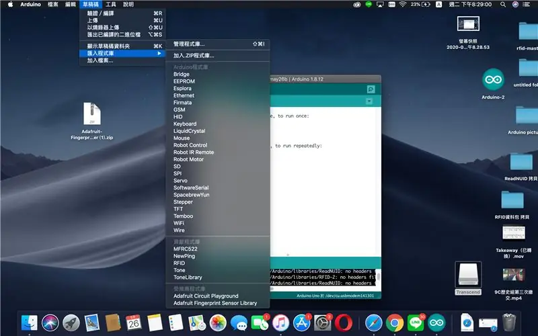Screen dimensions: 538x336
Task: Click the Apple menu logo
Action: [10, 5]
